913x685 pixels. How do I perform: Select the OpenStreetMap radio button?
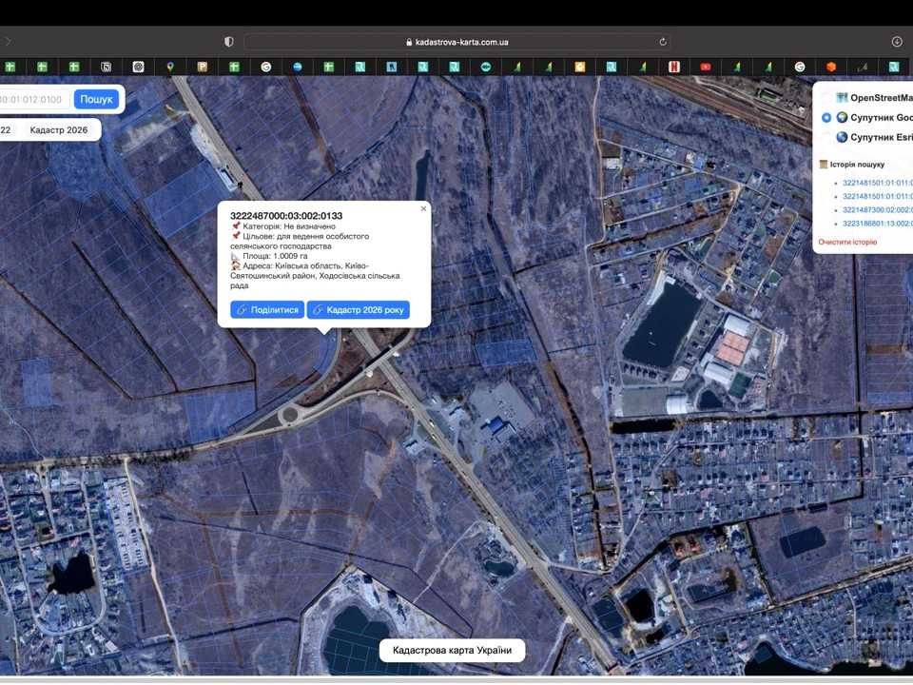pos(826,97)
